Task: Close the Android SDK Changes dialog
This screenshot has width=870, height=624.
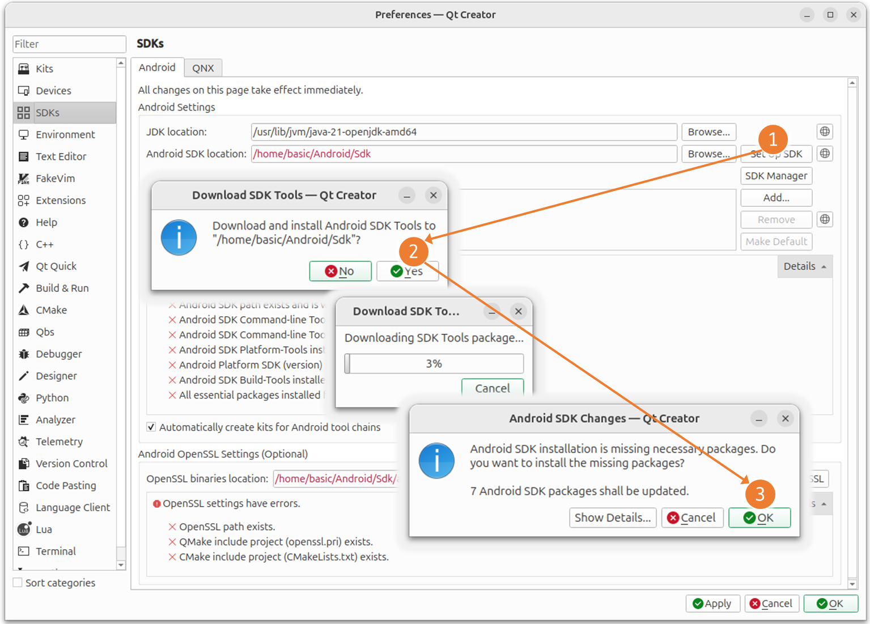Action: point(785,418)
